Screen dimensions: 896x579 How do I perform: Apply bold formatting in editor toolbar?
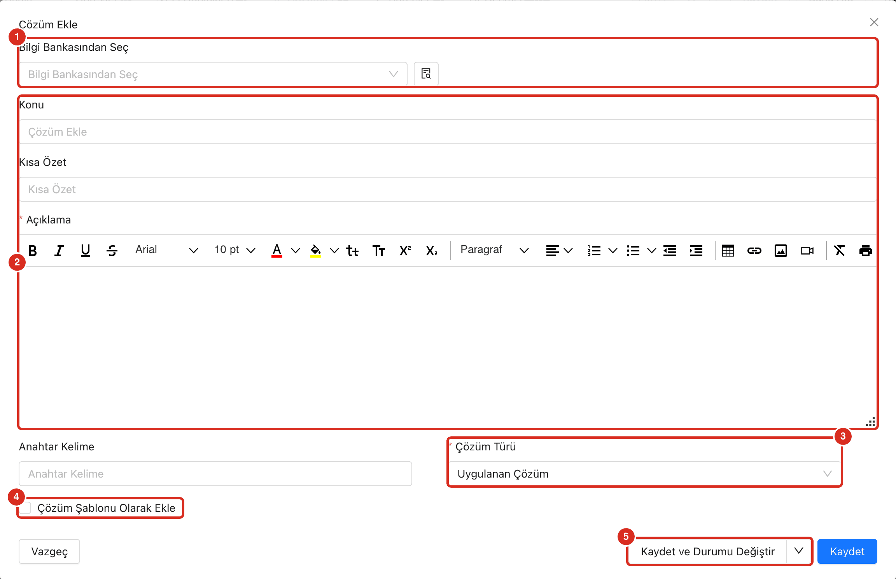(33, 251)
